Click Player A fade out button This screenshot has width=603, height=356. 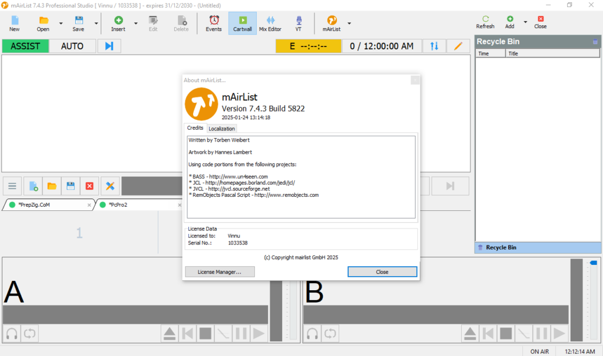[223, 333]
